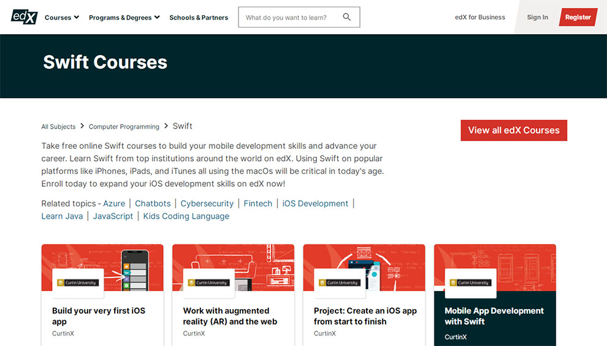Click the Project iOS app course banner image
Viewport: 607px width, 346px height.
[364, 267]
